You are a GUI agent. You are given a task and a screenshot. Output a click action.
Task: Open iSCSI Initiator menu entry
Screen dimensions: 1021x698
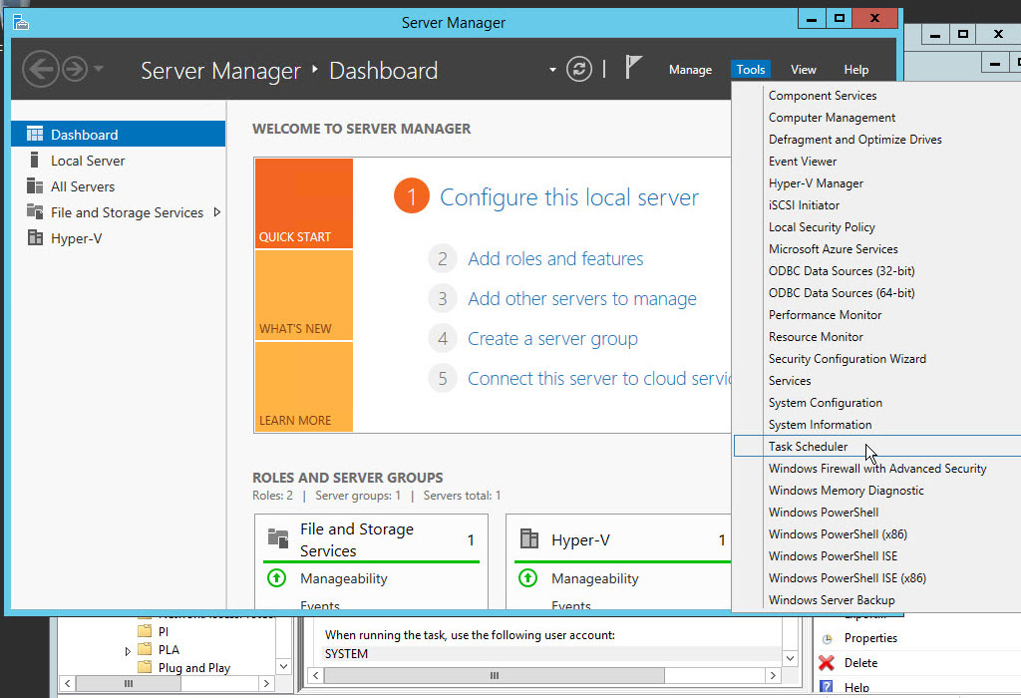click(x=804, y=205)
